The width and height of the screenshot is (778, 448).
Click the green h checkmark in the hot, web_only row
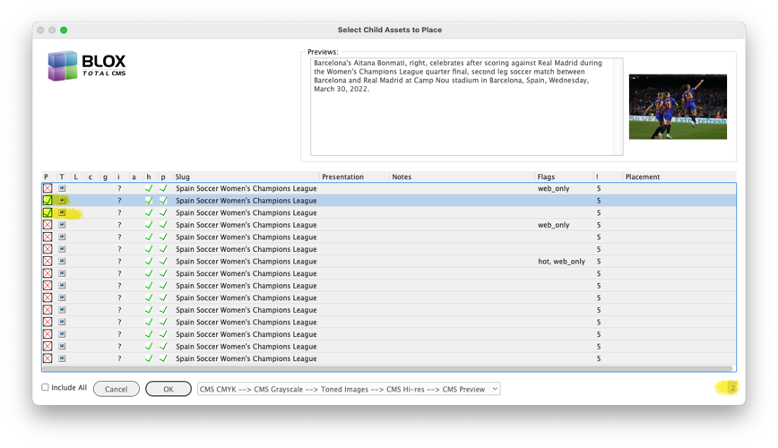click(149, 261)
